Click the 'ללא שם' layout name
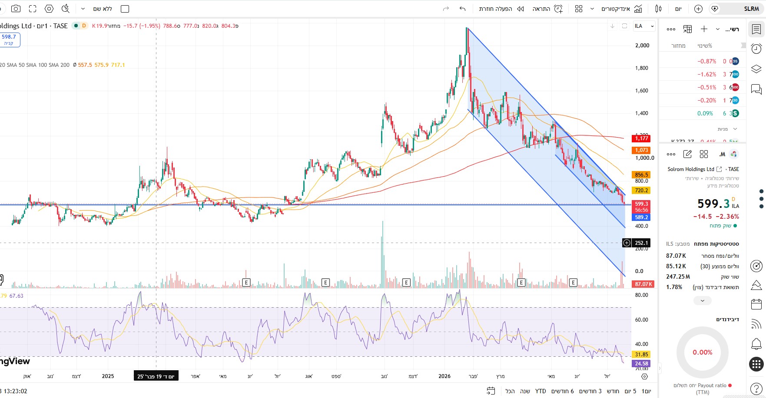This screenshot has width=766, height=398. [x=103, y=9]
